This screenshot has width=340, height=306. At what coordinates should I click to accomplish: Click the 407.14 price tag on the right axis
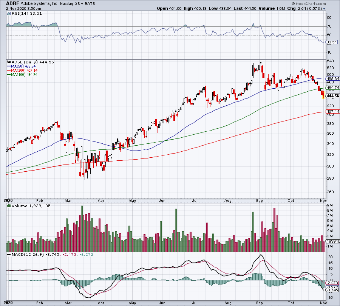[332, 112]
